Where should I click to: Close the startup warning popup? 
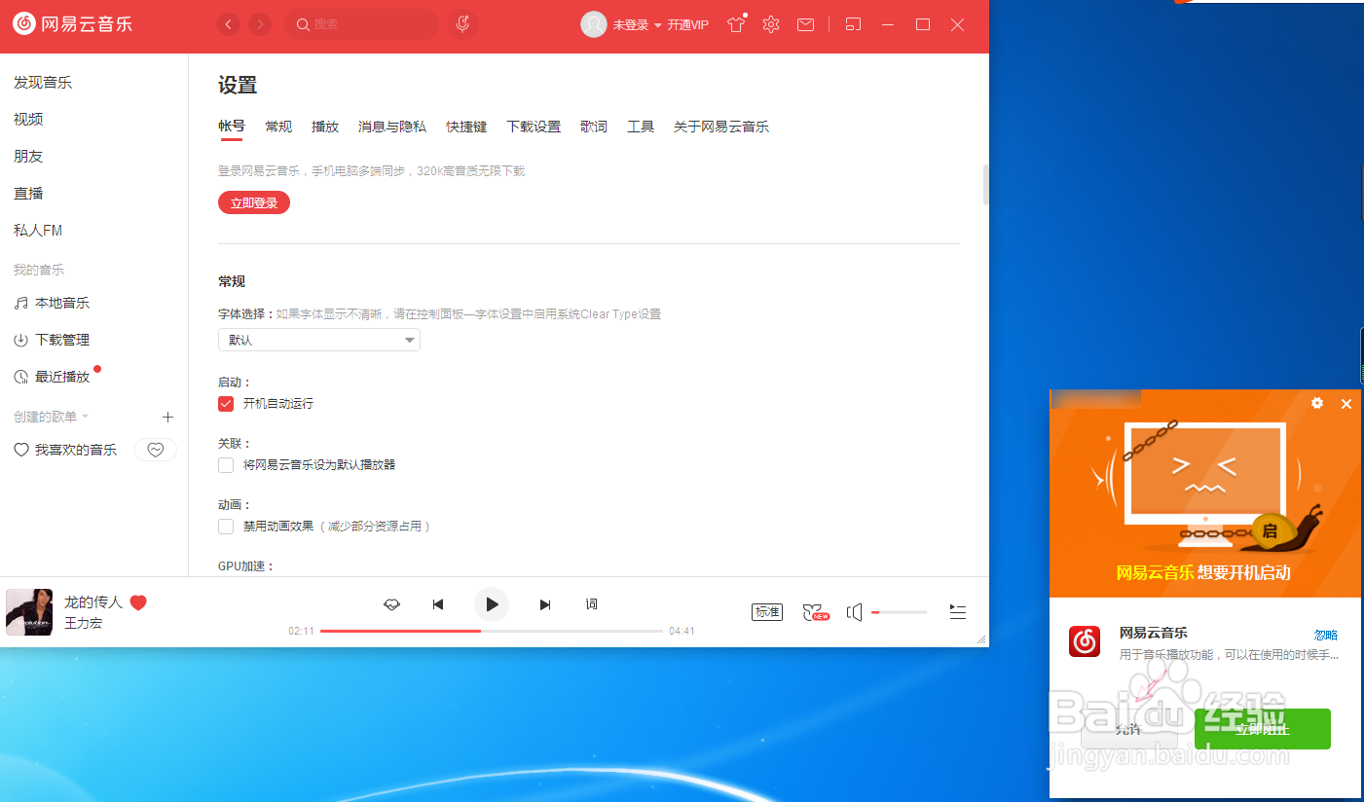tap(1346, 403)
